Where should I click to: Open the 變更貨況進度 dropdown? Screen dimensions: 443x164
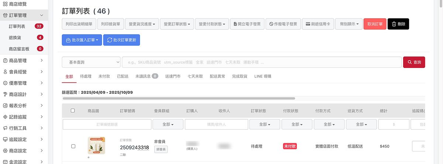(142, 24)
